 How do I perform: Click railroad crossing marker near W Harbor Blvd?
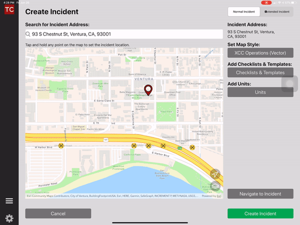point(61,146)
